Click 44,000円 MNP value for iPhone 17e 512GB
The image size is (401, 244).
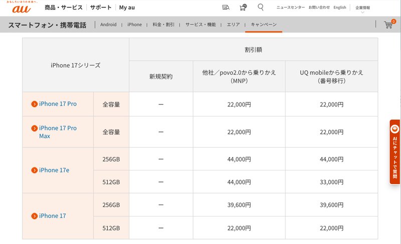(239, 182)
